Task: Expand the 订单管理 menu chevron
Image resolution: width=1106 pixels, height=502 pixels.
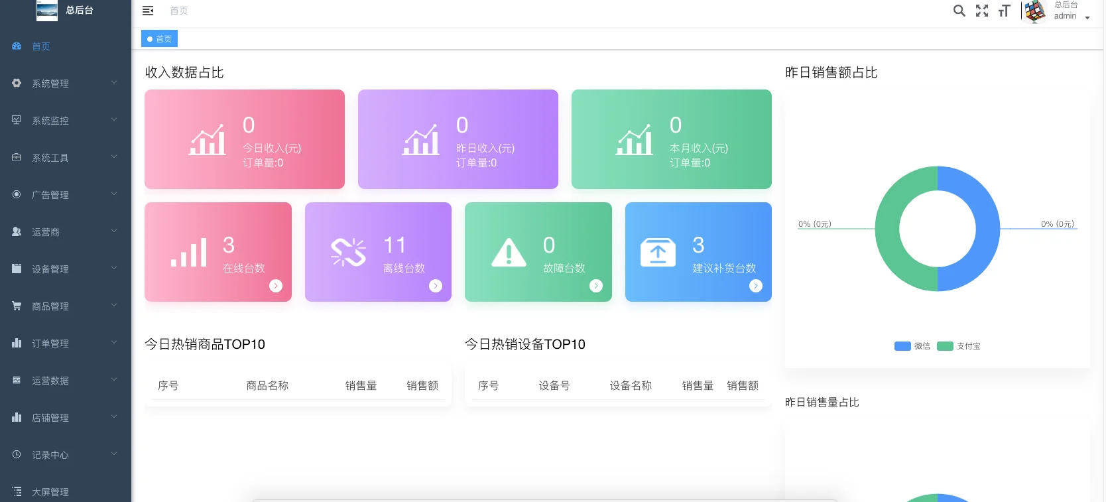Action: (114, 343)
